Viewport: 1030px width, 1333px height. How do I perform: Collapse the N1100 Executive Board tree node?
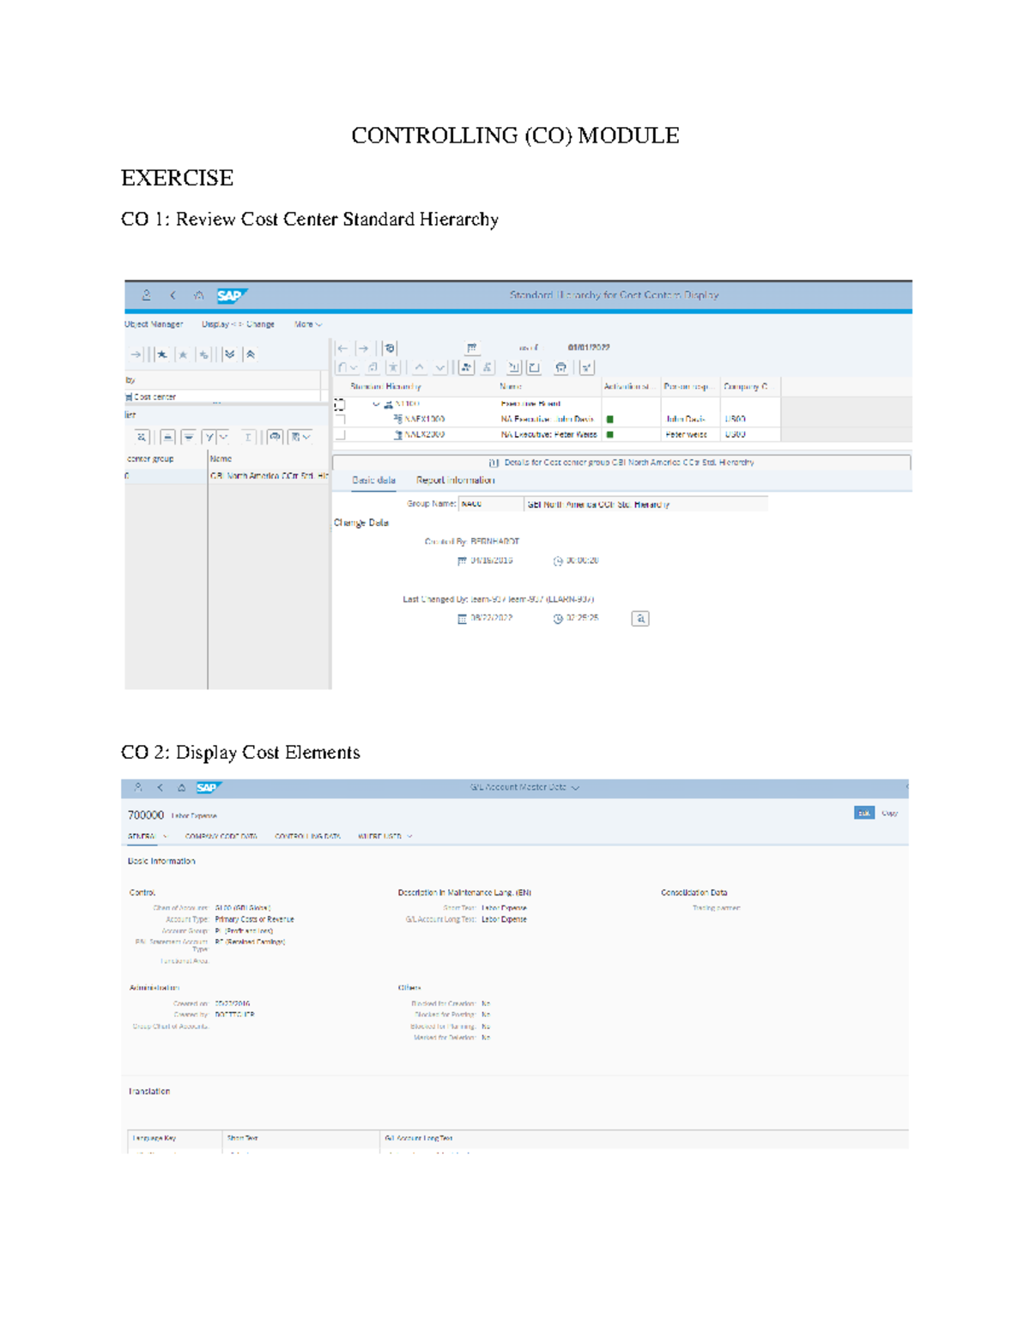point(377,403)
